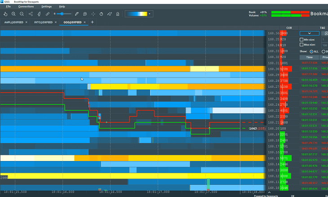328x197 pixels.
Task: Select the 18:01:12:940 trade row
Action: pos(314,103)
